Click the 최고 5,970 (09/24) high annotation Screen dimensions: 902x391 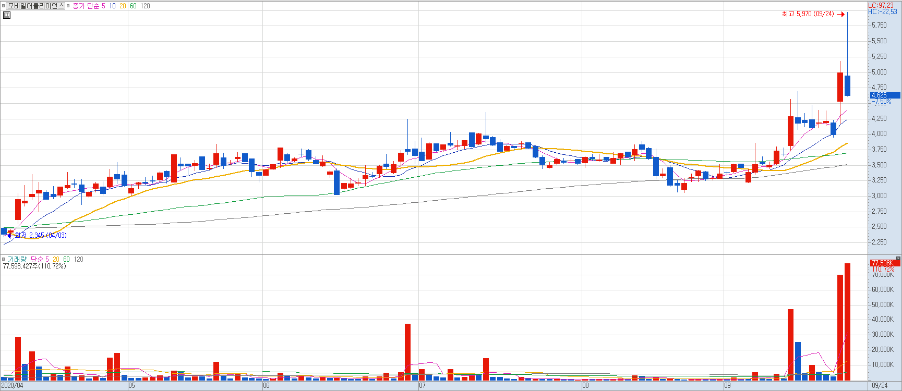coord(808,14)
